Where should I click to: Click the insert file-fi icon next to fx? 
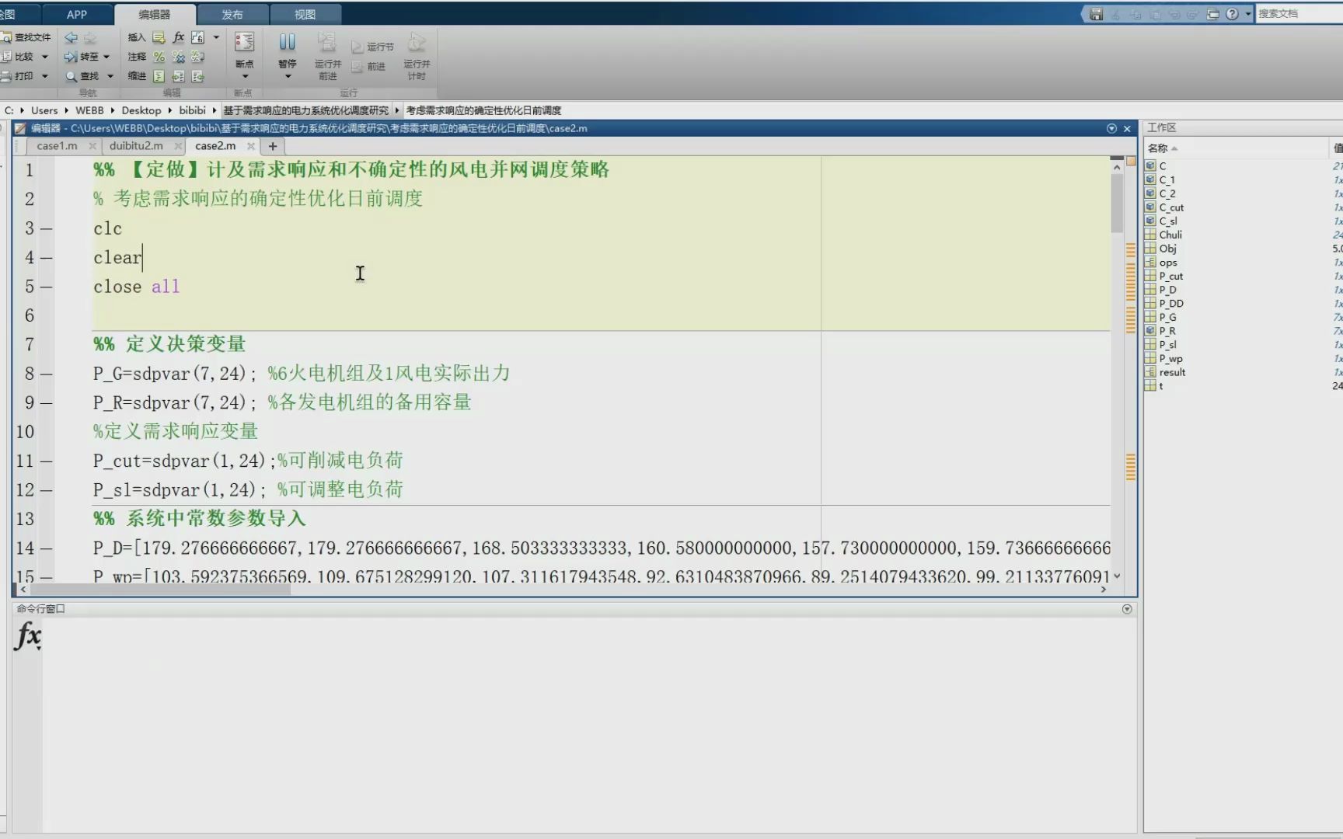pyautogui.click(x=198, y=37)
